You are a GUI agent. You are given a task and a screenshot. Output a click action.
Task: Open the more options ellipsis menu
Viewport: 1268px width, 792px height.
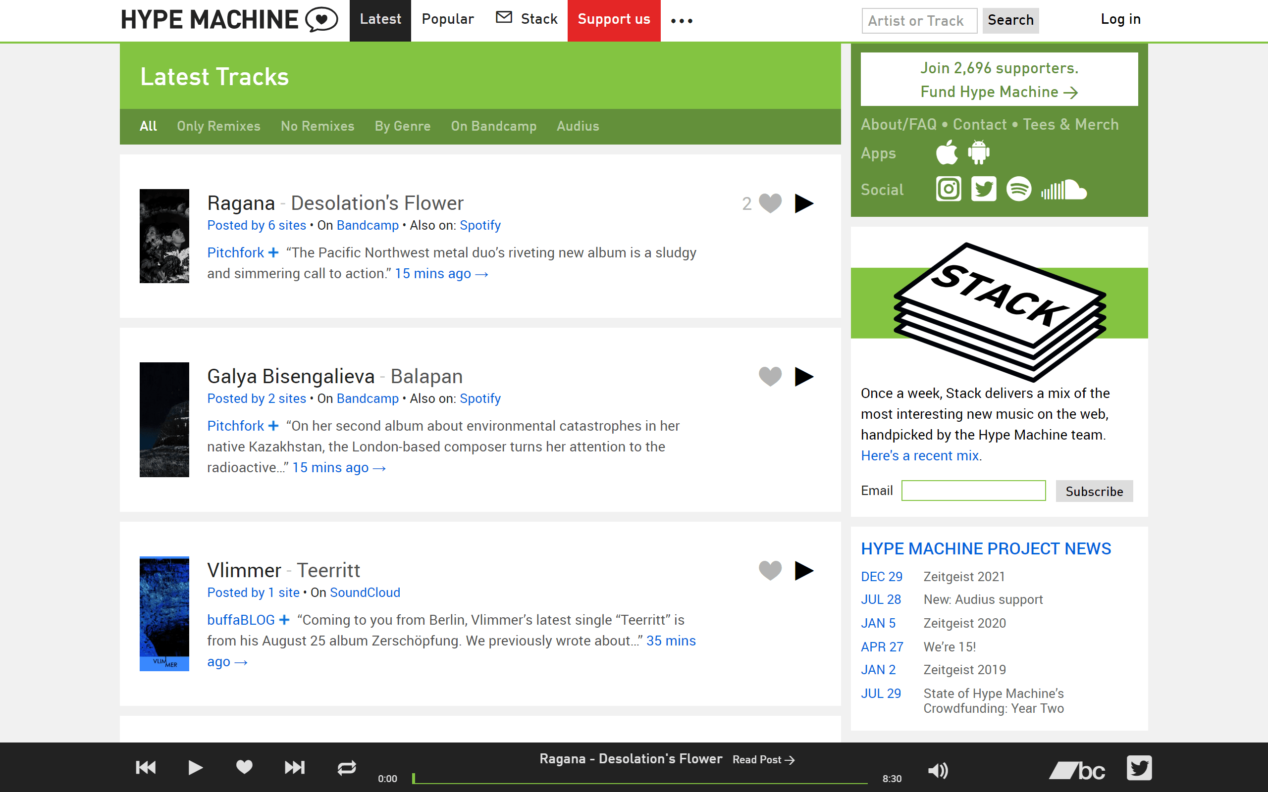click(x=682, y=20)
